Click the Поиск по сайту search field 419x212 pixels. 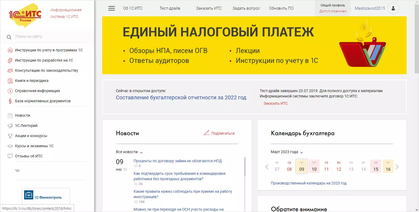(x=50, y=37)
